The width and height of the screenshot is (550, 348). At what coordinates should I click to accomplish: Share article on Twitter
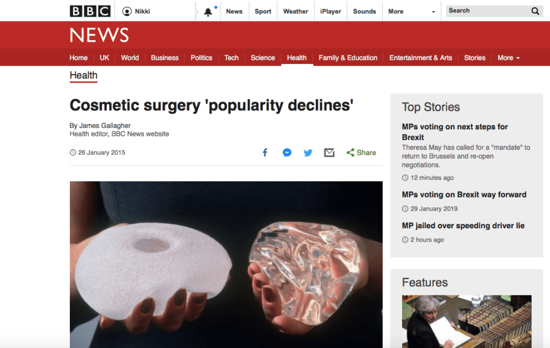(308, 153)
